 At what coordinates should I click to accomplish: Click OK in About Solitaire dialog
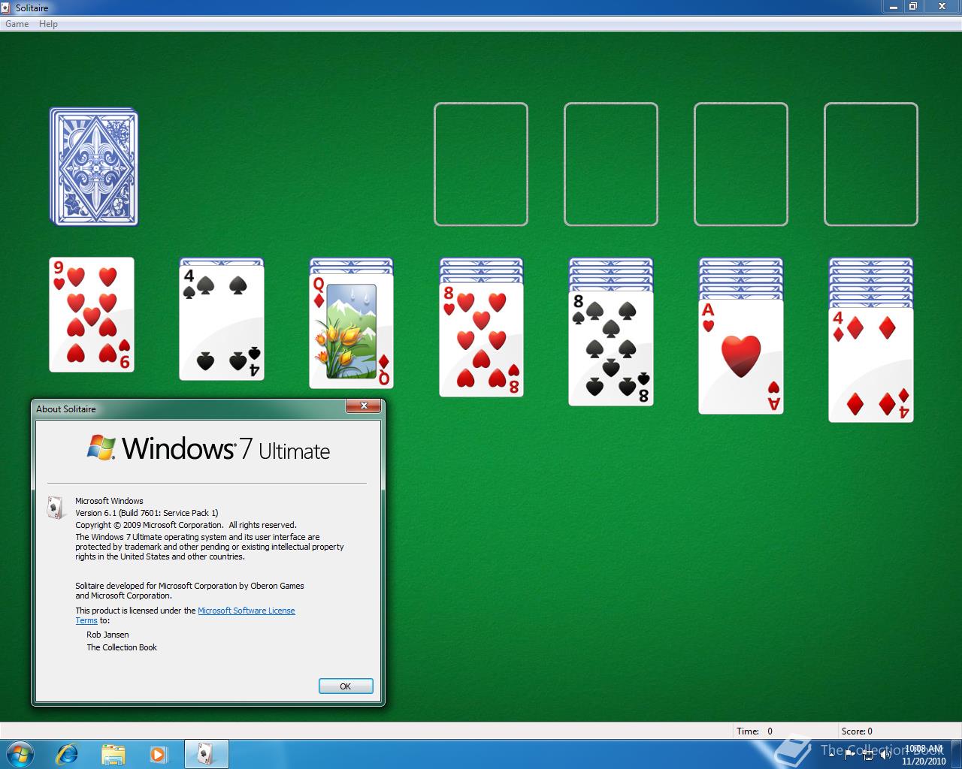[346, 686]
